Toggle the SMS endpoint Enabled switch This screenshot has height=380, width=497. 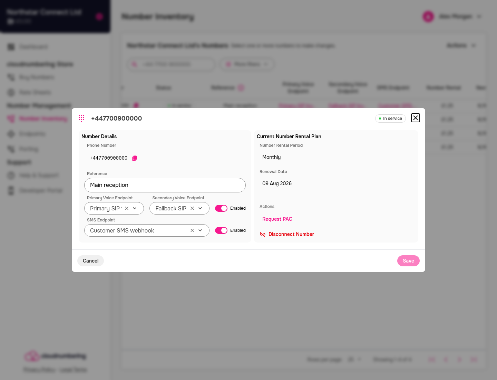click(x=221, y=230)
